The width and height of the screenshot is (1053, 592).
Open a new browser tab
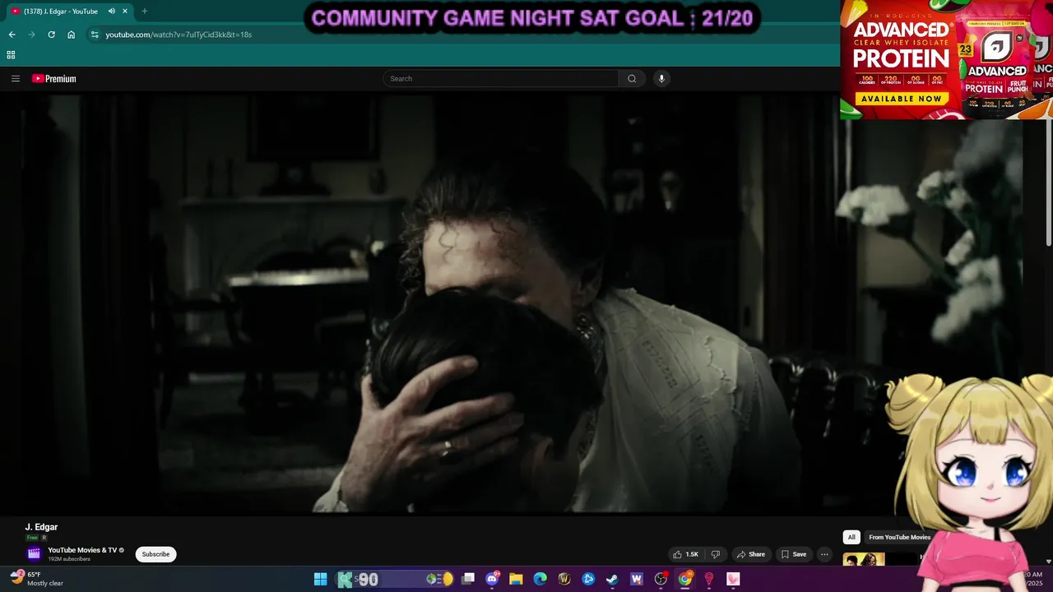pyautogui.click(x=145, y=12)
